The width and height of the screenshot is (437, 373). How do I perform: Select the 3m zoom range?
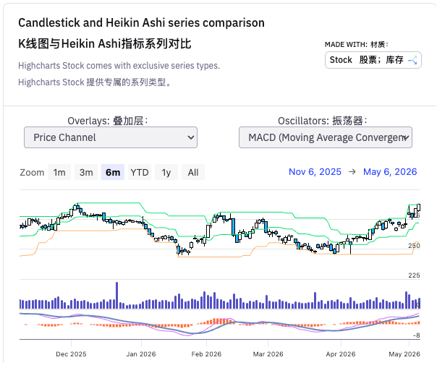86,172
